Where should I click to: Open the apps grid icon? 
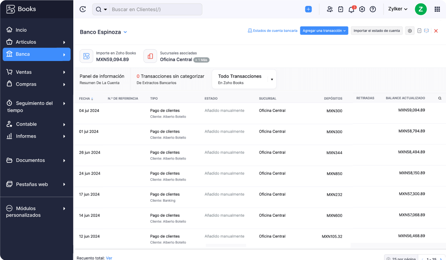click(437, 9)
